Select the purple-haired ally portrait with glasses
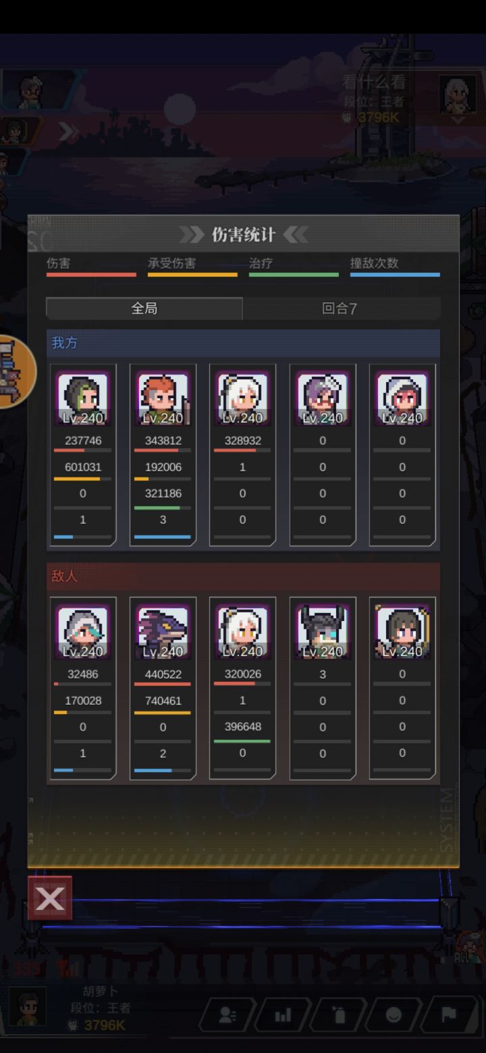 [323, 399]
